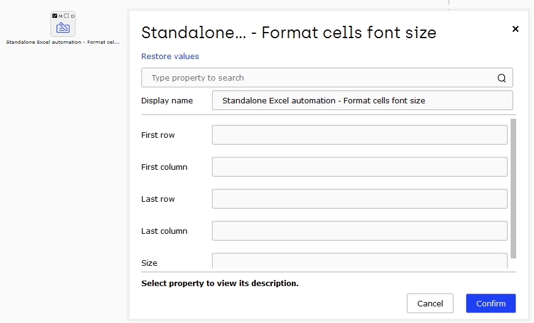Click 'Select property to view its description.' text
The image size is (534, 323).
pyautogui.click(x=220, y=284)
